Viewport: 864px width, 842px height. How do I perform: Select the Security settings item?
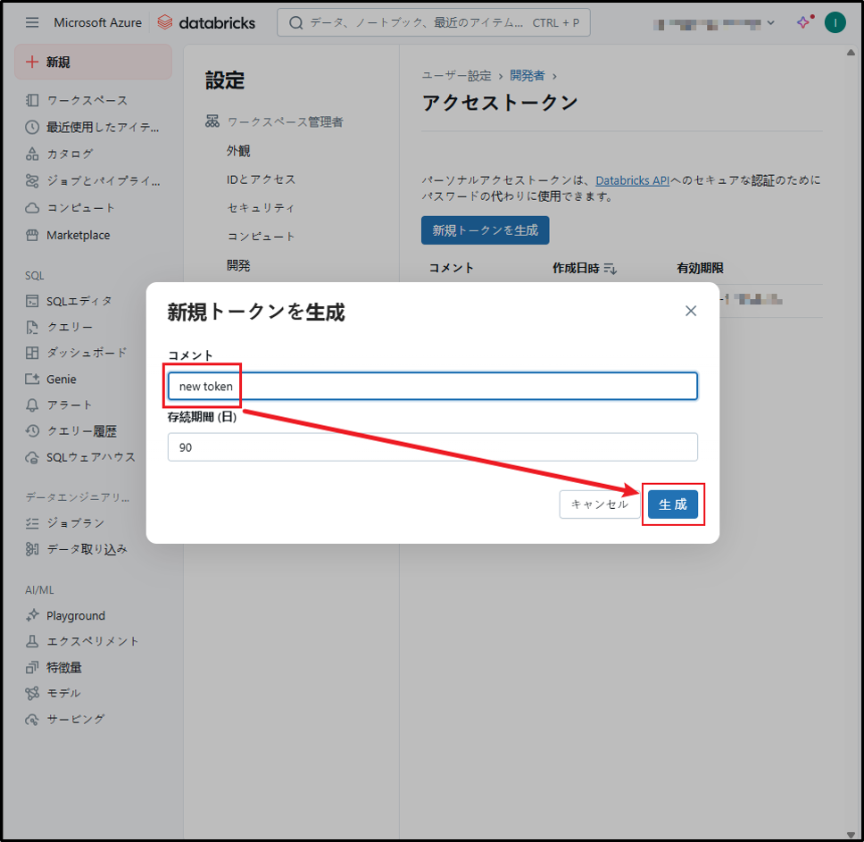(x=261, y=208)
